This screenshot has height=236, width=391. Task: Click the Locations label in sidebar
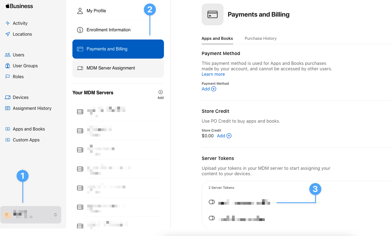(22, 34)
